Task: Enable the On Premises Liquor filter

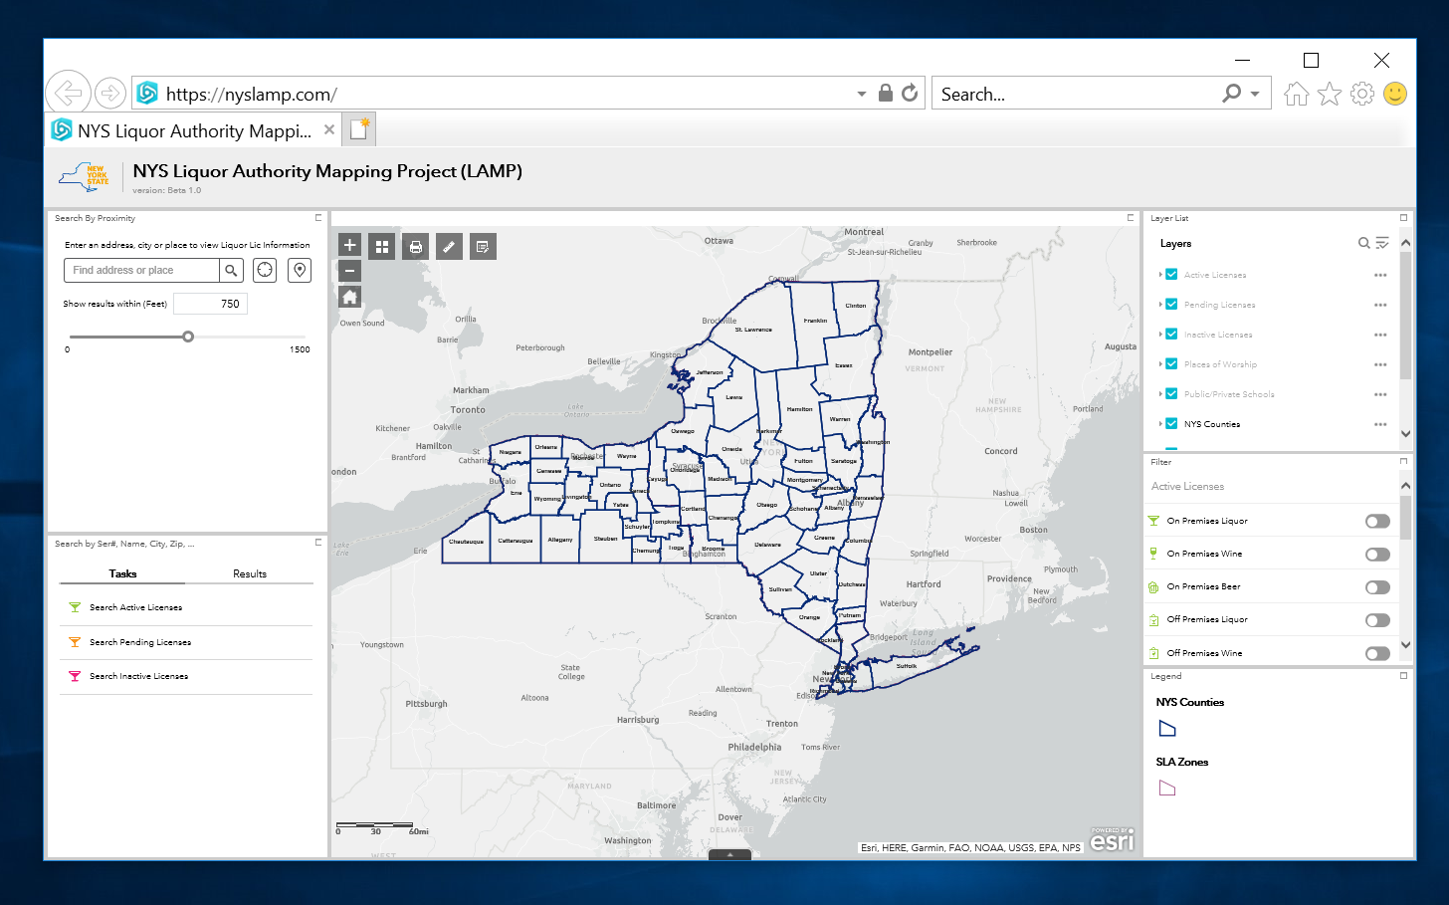Action: point(1377,521)
